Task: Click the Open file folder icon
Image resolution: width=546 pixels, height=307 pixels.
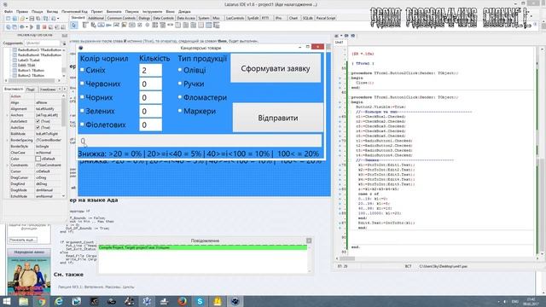Action: pyautogui.click(x=21, y=19)
